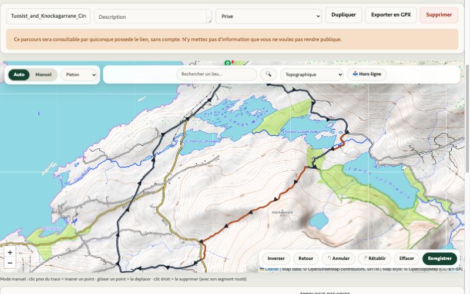Zoom in with the plus button
470x294 pixels.
tap(10, 252)
